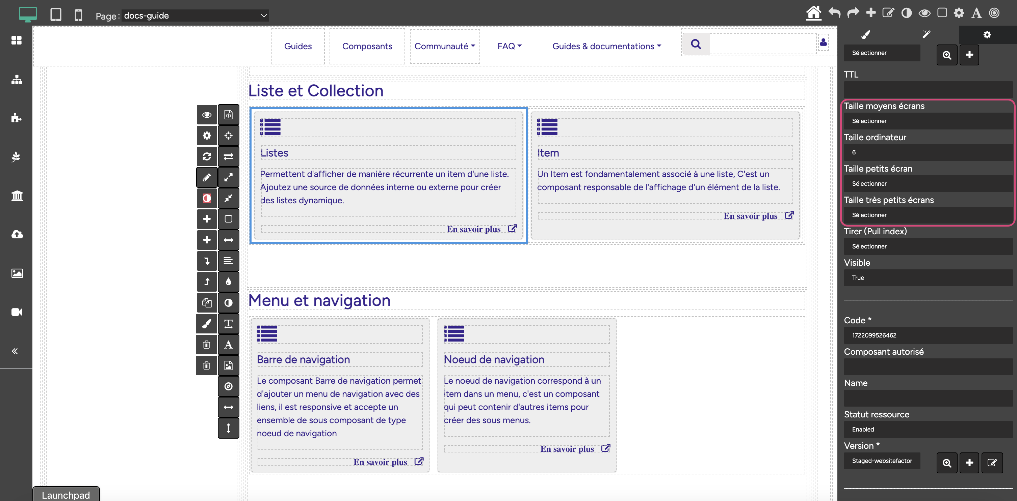Copy component using the duplicate icon
The image size is (1017, 501).
click(207, 303)
